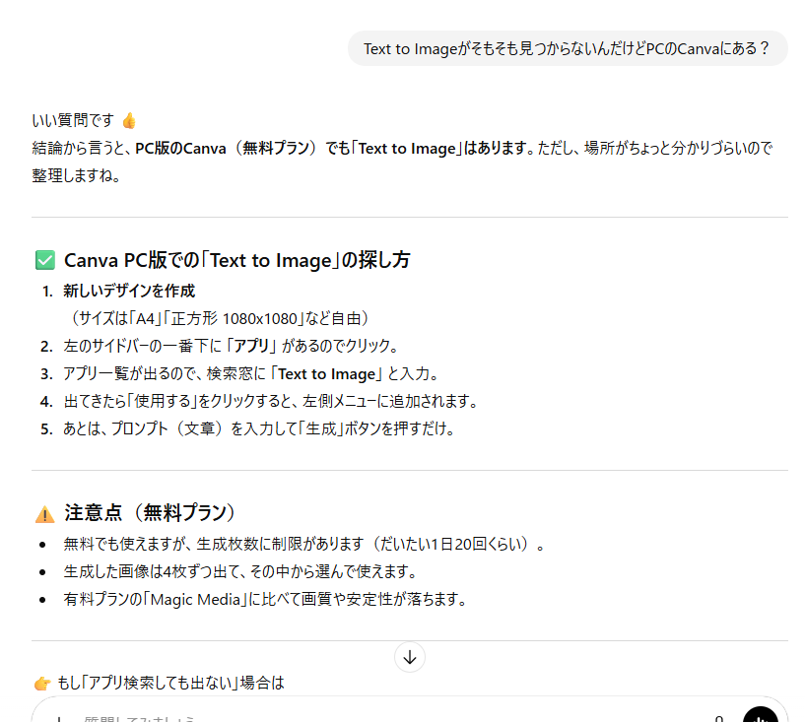Click the plus attach icon in the message box
Viewport: 805px width, 722px height.
(x=59, y=718)
